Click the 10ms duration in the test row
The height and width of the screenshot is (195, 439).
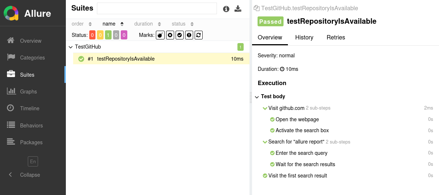(237, 59)
